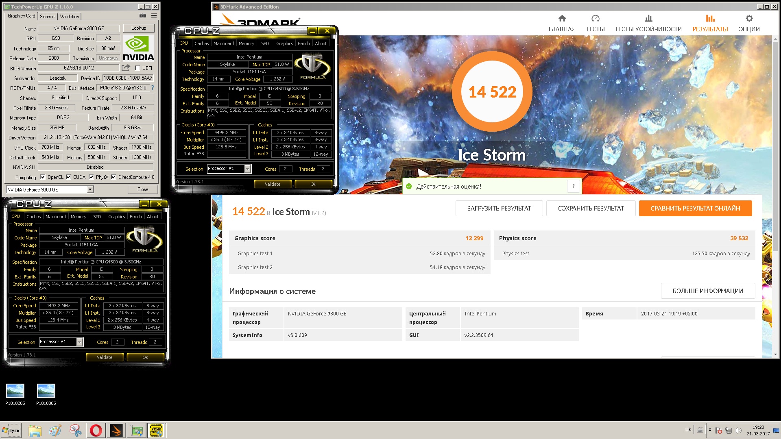781x439 pixels.
Task: Open Opera browser from the taskbar
Action: point(96,430)
